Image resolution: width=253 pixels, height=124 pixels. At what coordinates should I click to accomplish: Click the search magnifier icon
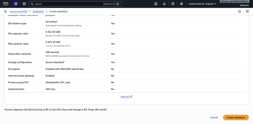click(x=32, y=4)
